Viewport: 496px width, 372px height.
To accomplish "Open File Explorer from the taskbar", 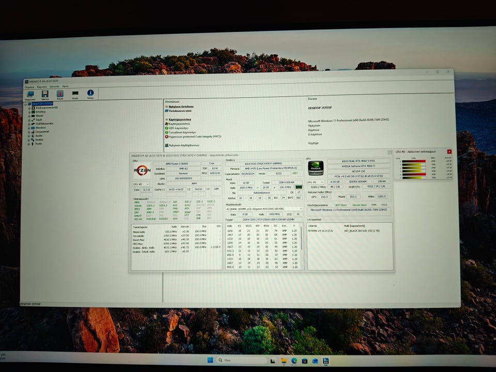I will click(x=284, y=361).
